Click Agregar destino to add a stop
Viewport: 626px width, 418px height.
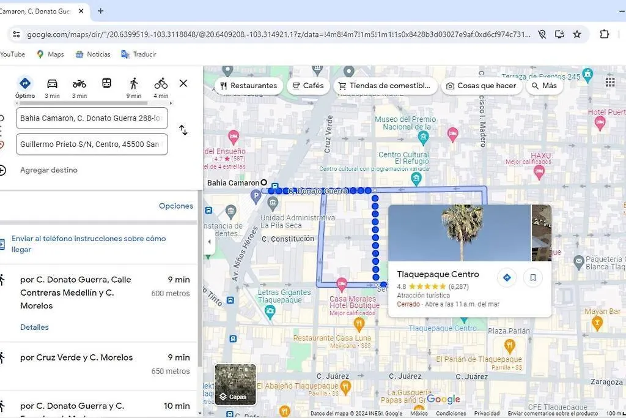point(49,170)
